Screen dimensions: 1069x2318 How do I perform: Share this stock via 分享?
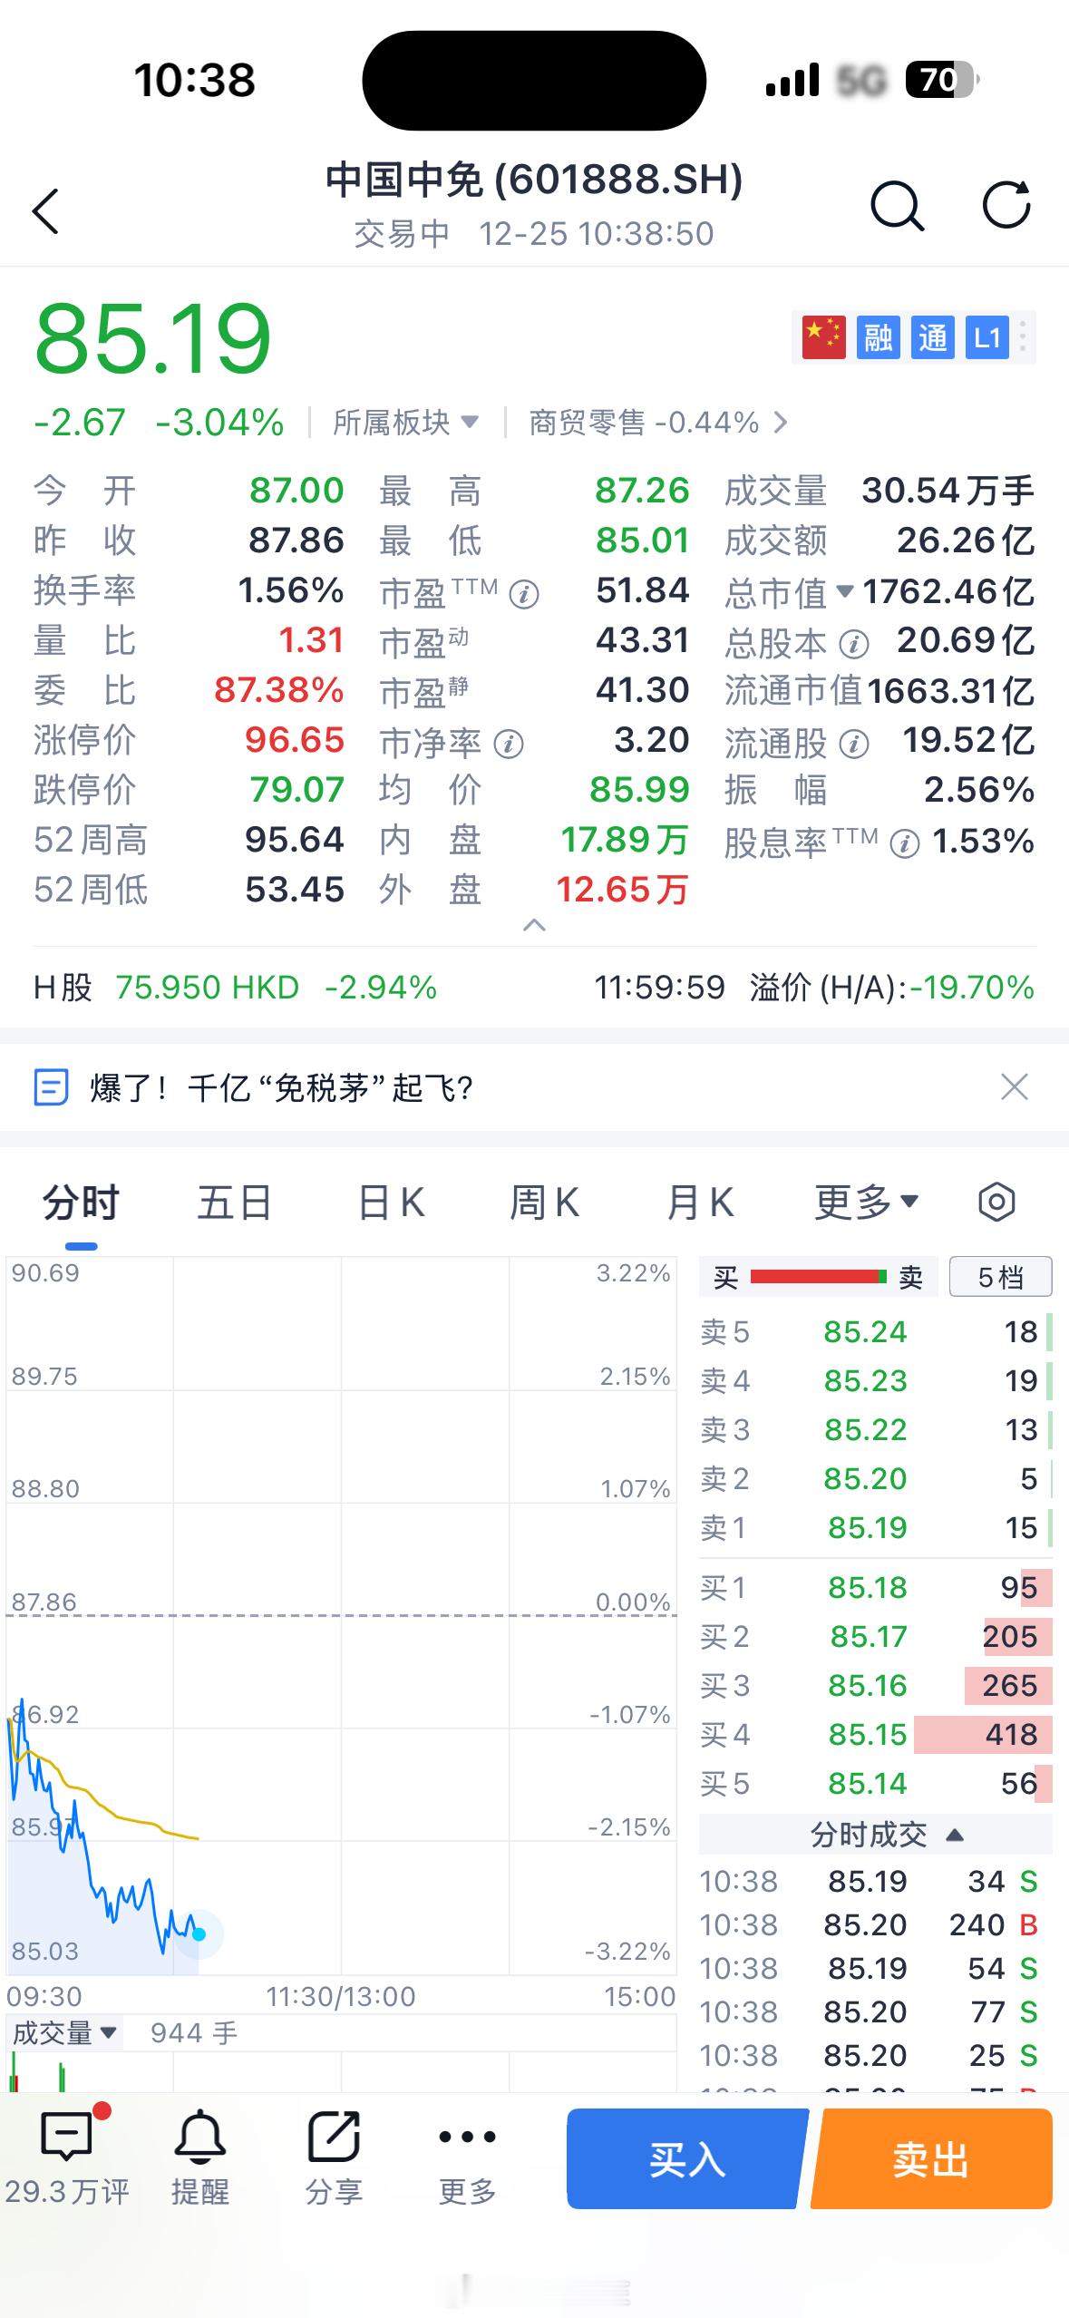pos(334,2158)
